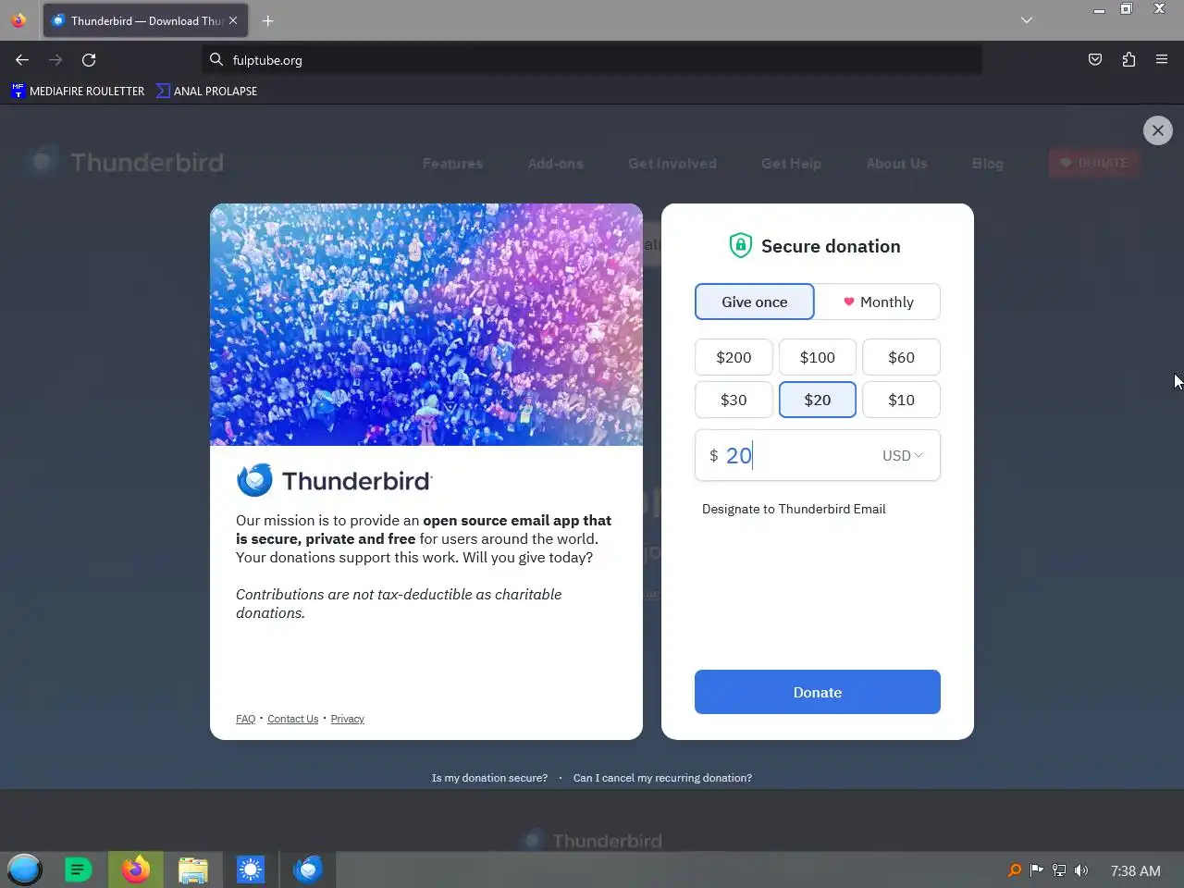Choose the $100 donation amount
This screenshot has height=888, width=1184.
818,357
